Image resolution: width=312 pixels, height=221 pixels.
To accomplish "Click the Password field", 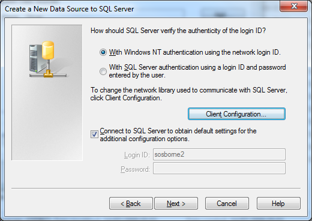I will pos(219,168).
